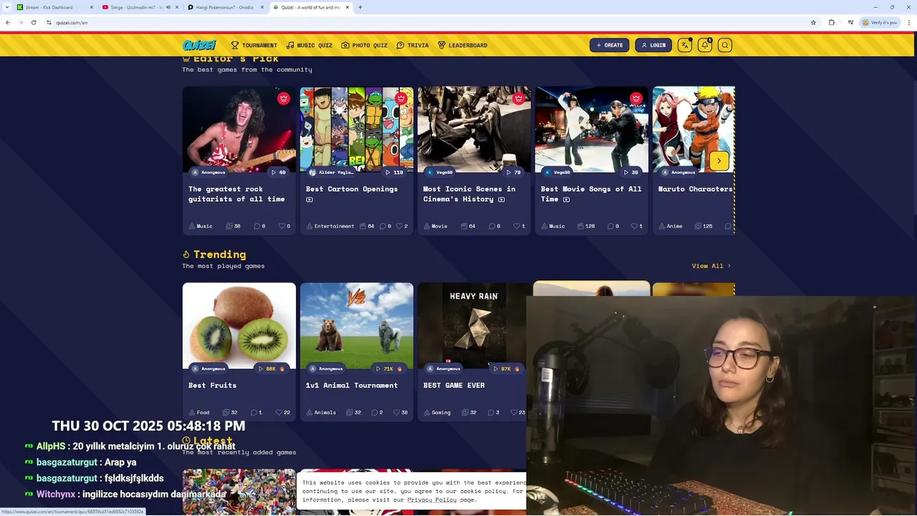Image resolution: width=917 pixels, height=516 pixels.
Task: Open Best Movie Songs of All Time title
Action: [591, 193]
